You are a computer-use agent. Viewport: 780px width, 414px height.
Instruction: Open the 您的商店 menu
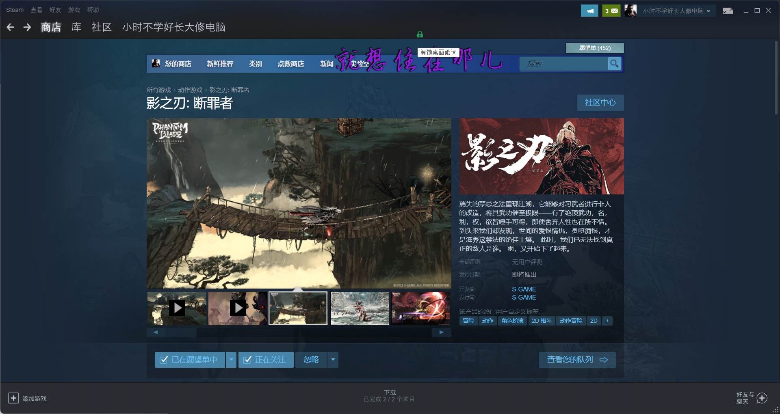(178, 64)
